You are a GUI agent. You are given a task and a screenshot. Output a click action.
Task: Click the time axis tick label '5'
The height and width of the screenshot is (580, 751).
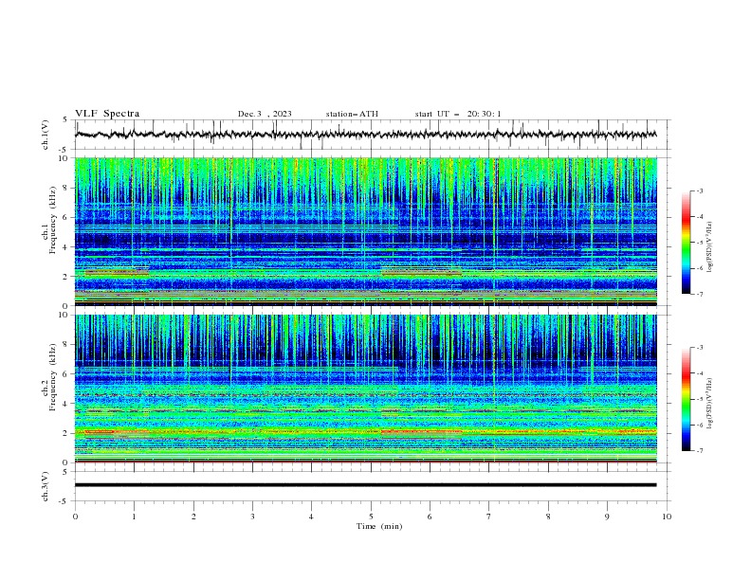[x=371, y=517]
